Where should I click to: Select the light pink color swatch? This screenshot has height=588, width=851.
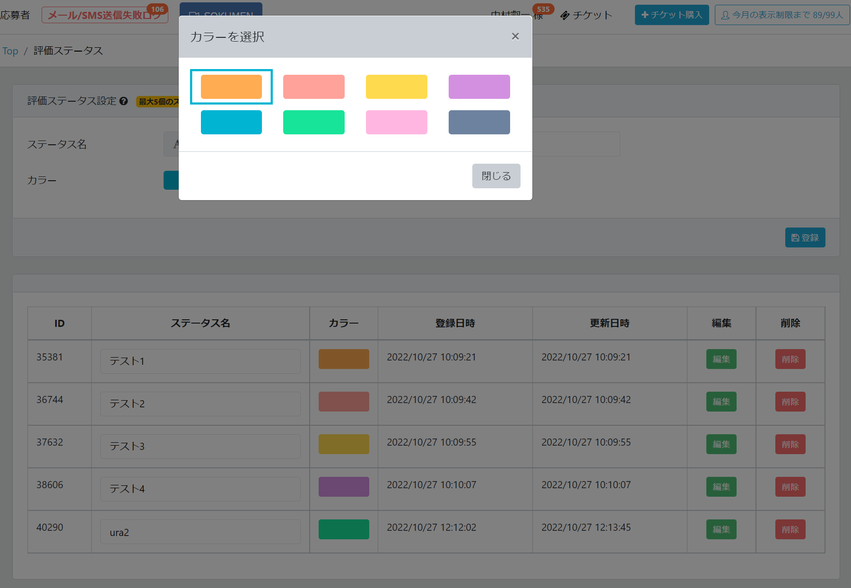pyautogui.click(x=396, y=122)
